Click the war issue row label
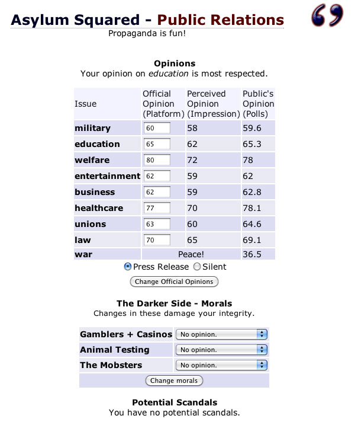The width and height of the screenshot is (358, 422). click(x=83, y=254)
